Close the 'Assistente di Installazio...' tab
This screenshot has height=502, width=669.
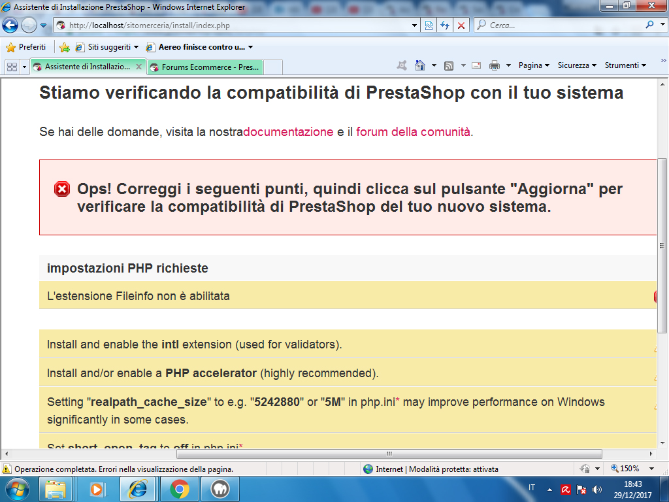pyautogui.click(x=139, y=67)
